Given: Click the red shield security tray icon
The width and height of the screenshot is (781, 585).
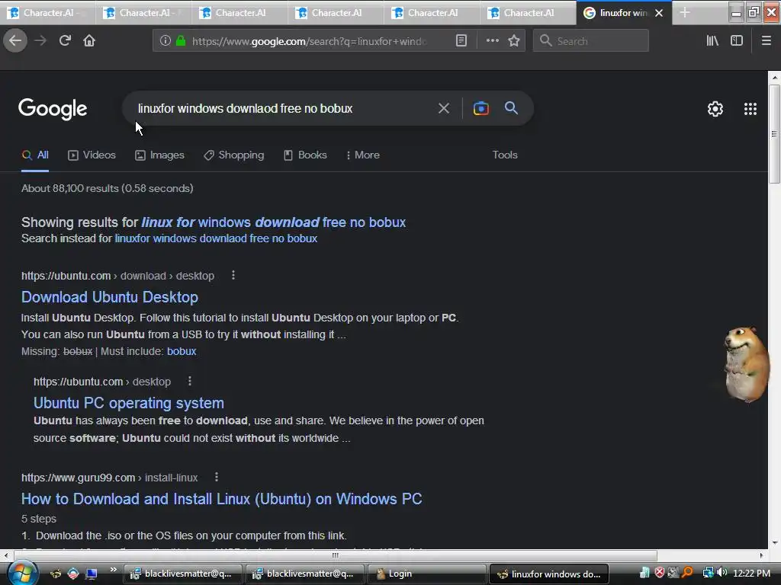Looking at the screenshot, I should pyautogui.click(x=660, y=573).
